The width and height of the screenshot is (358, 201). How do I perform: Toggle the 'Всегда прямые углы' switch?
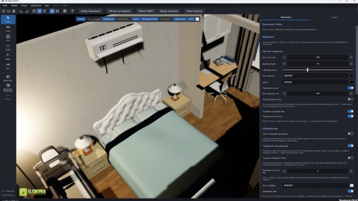point(350,99)
